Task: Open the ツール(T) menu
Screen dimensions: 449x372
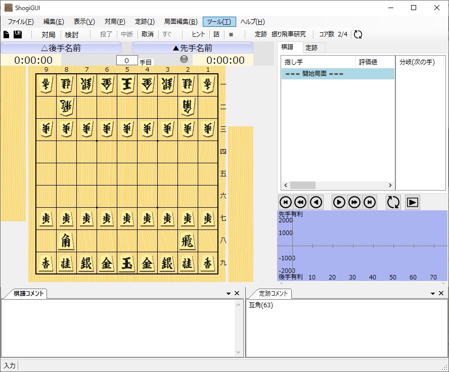Action: (x=219, y=22)
